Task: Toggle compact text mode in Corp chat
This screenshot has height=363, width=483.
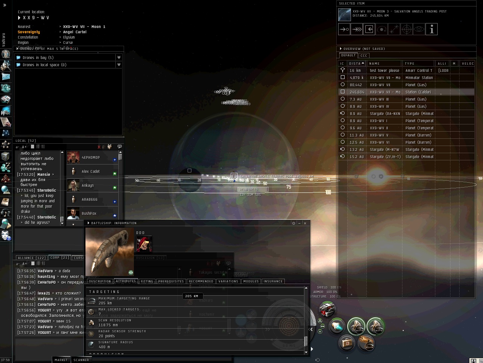Action: pyautogui.click(x=33, y=264)
